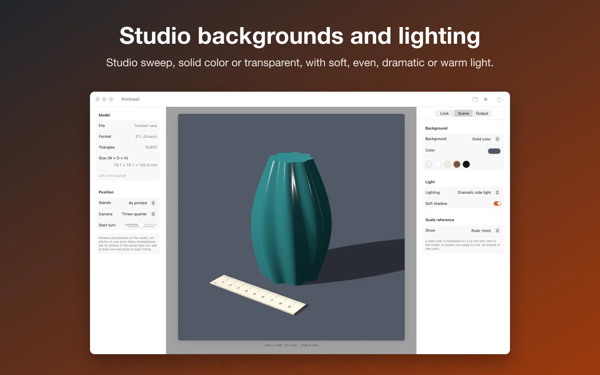Click the "1080 × 1080 · 10 s turn" status text
Screen dimensions: 600x375
(280, 345)
